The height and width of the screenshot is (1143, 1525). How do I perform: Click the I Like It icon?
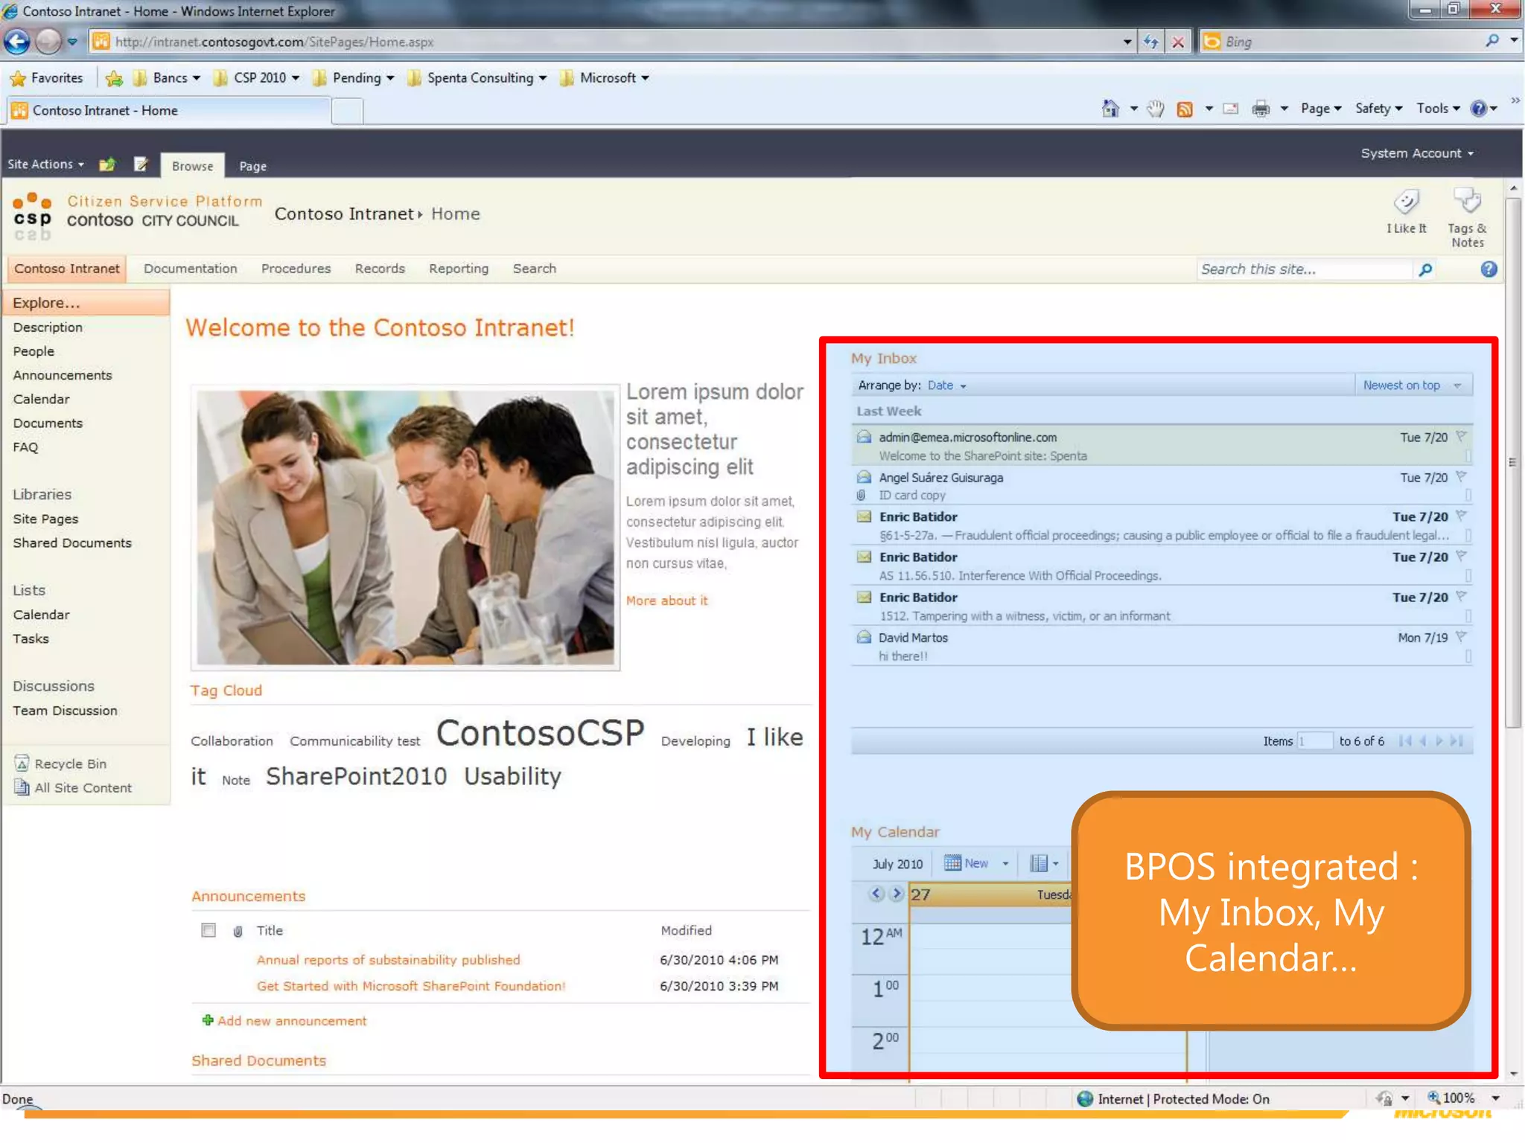click(1407, 202)
